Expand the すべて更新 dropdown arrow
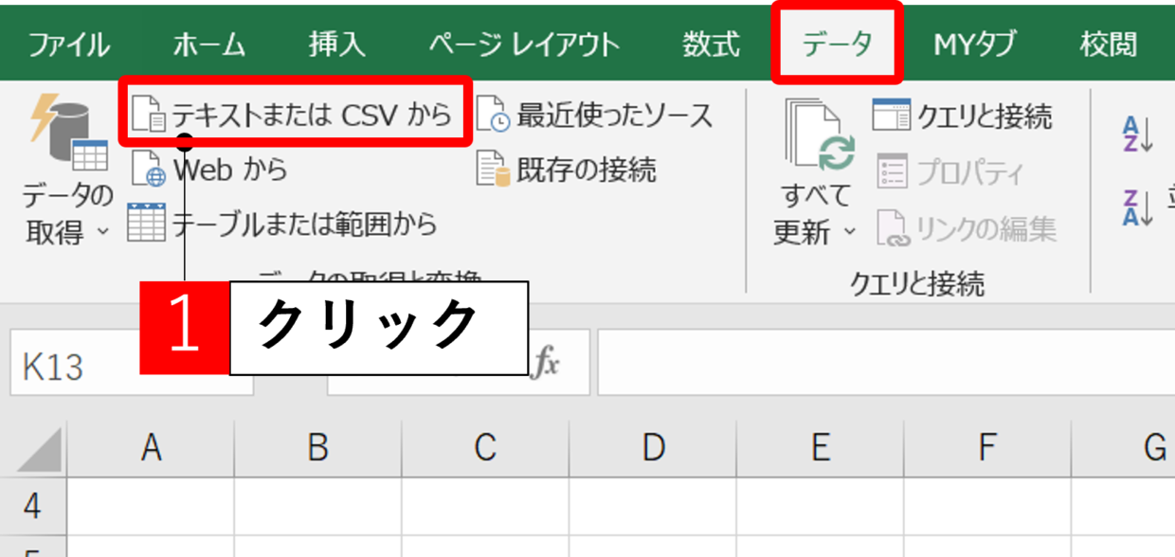The image size is (1175, 557). pos(850,232)
